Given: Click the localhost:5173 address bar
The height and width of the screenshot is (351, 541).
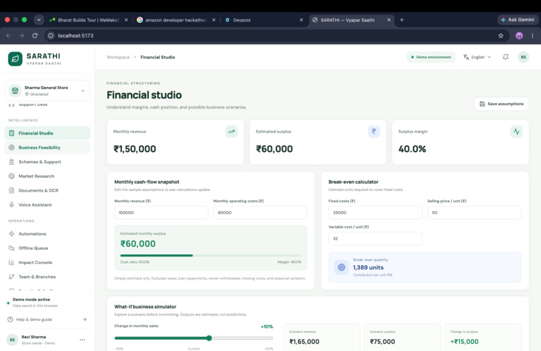Looking at the screenshot, I should point(276,36).
